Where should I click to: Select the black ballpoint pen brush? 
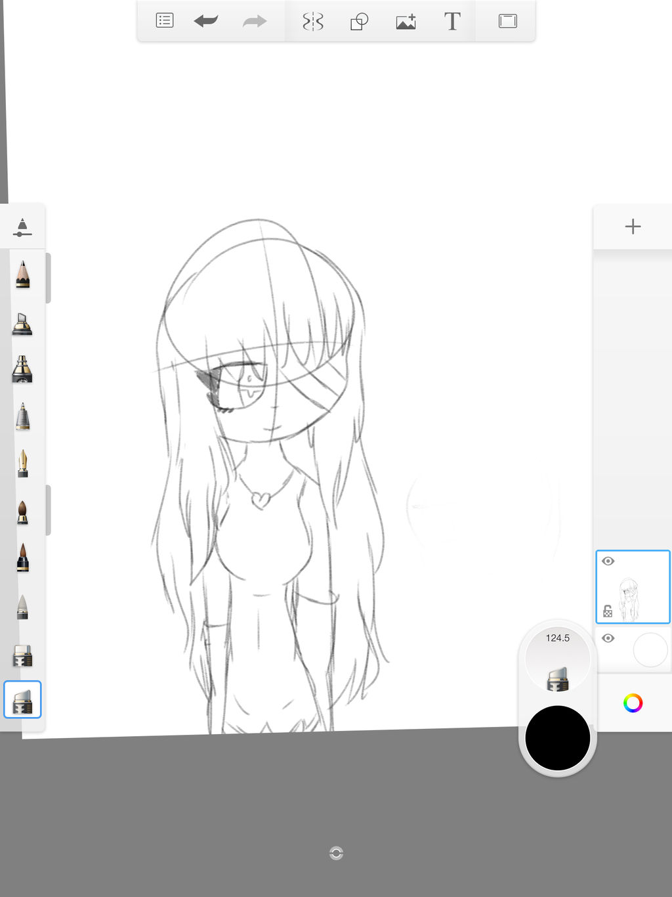click(23, 558)
